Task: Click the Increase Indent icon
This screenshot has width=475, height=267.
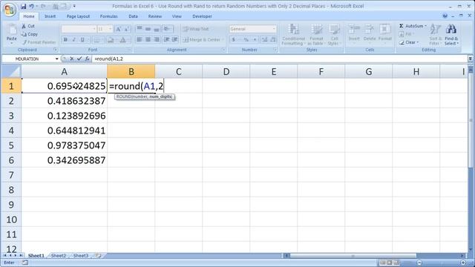Action: click(175, 39)
